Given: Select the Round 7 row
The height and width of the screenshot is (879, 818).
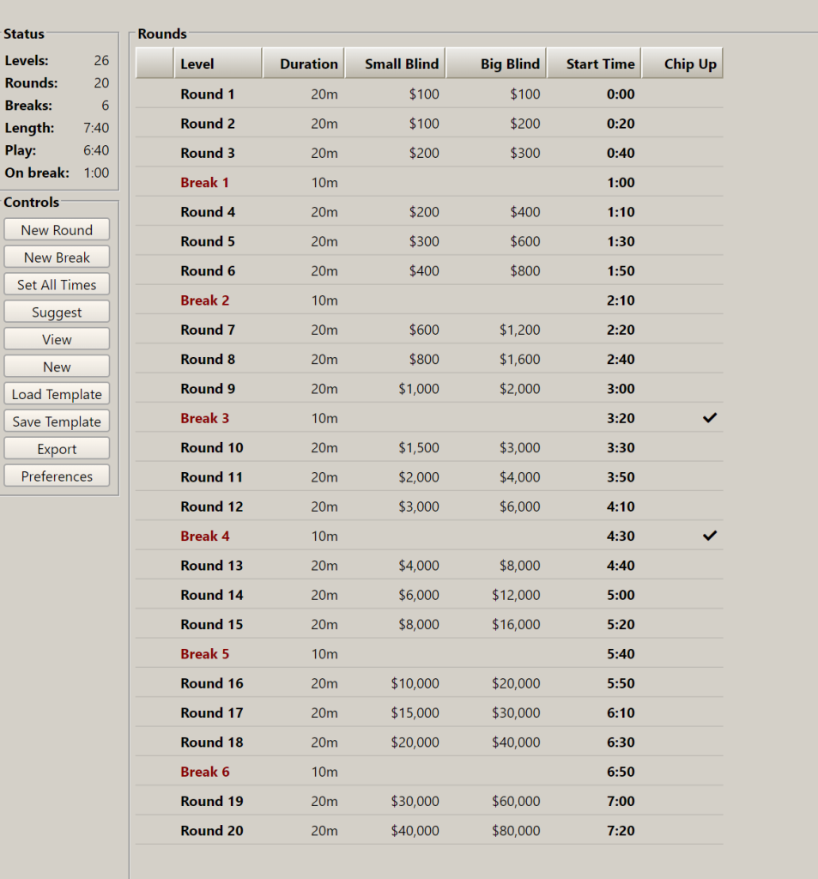Looking at the screenshot, I should point(429,330).
